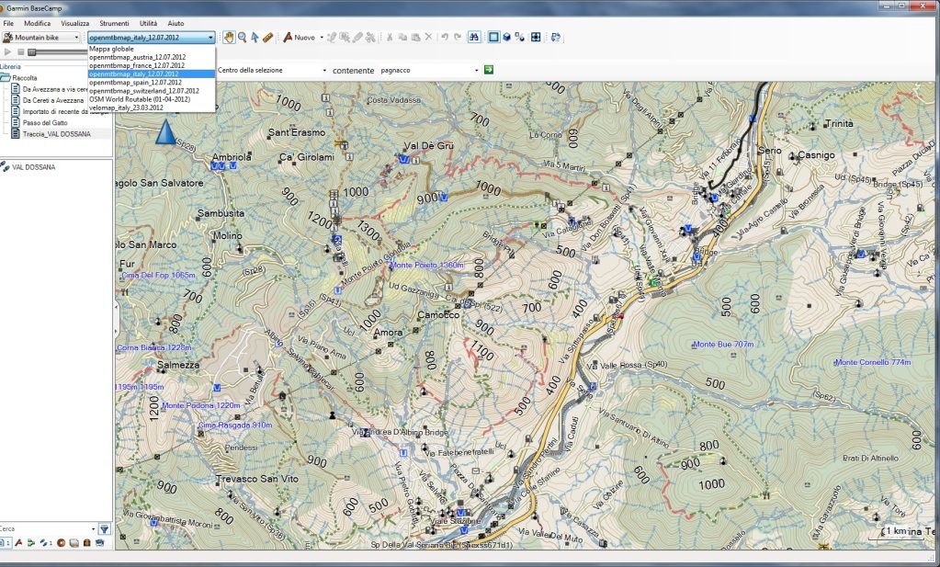Collapse the map product dropdown
The width and height of the screenshot is (940, 567).
pos(210,37)
